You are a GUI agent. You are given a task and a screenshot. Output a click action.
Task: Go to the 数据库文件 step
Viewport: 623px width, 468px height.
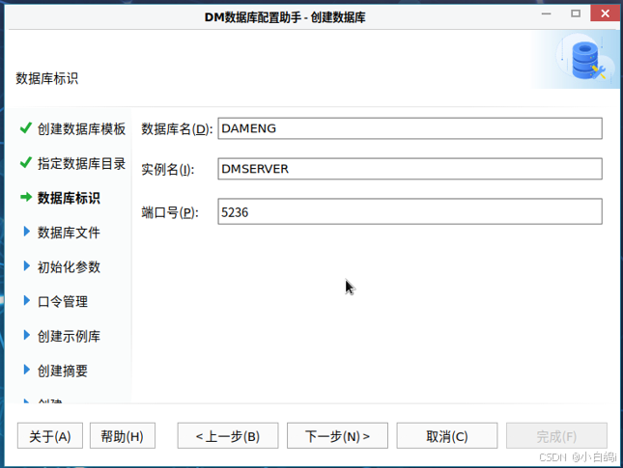tap(69, 233)
